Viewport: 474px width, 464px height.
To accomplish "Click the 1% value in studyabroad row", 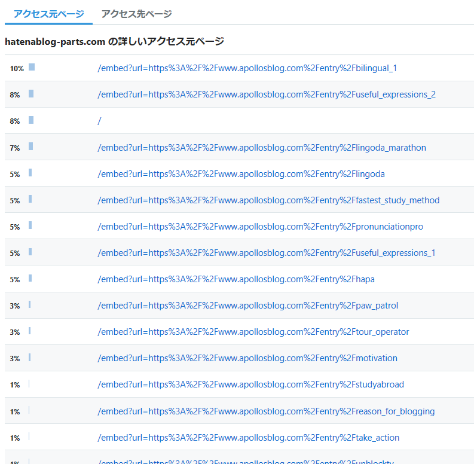I will (x=15, y=384).
